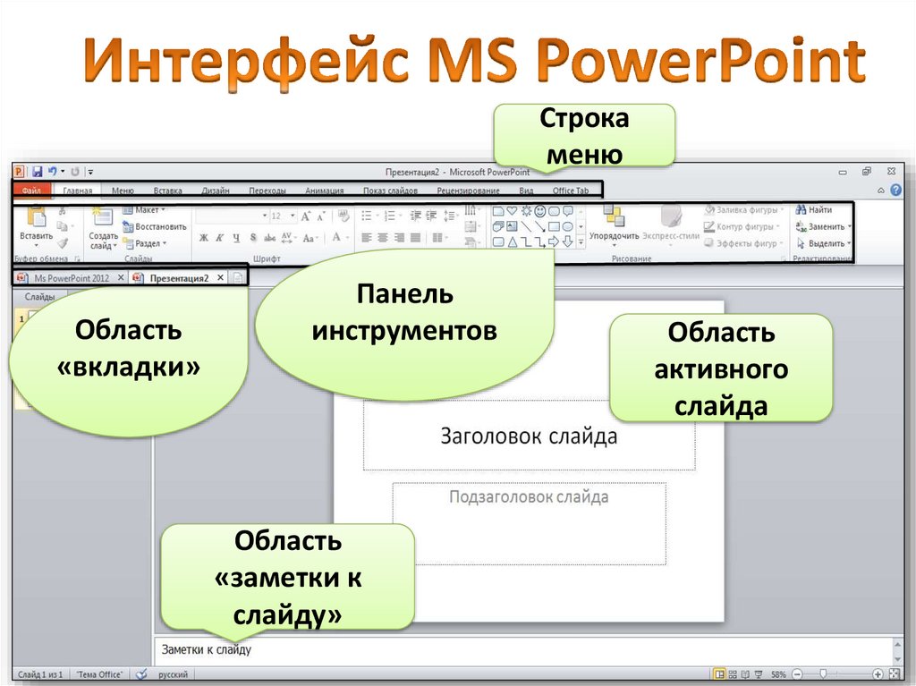
Task: Click the font color A icon
Action: [336, 237]
